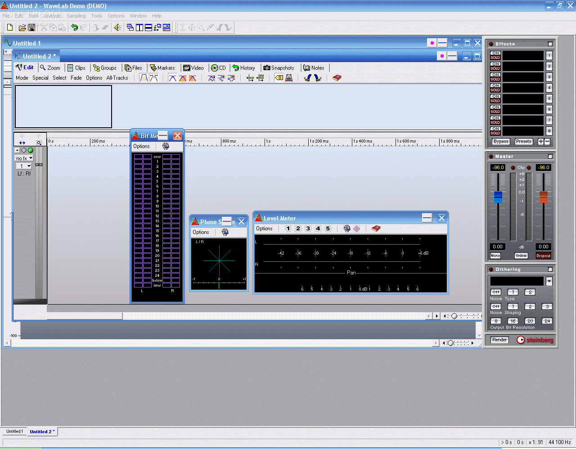Collapse the Effects panel with its corner button
The height and width of the screenshot is (449, 576).
pos(550,44)
